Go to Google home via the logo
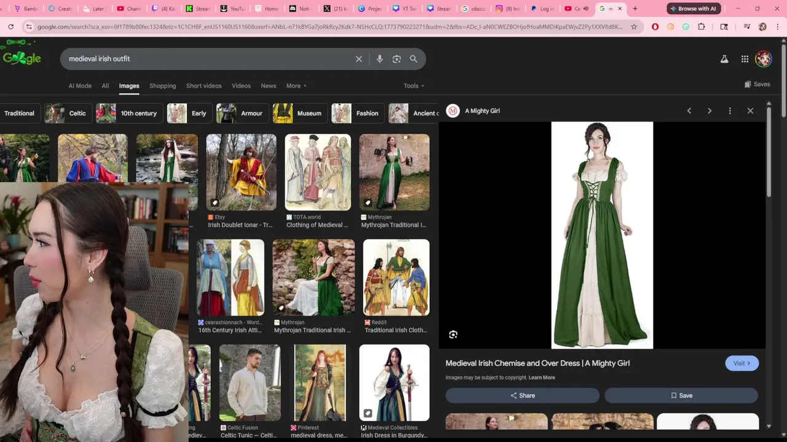Viewport: 787px width, 442px height. point(22,58)
